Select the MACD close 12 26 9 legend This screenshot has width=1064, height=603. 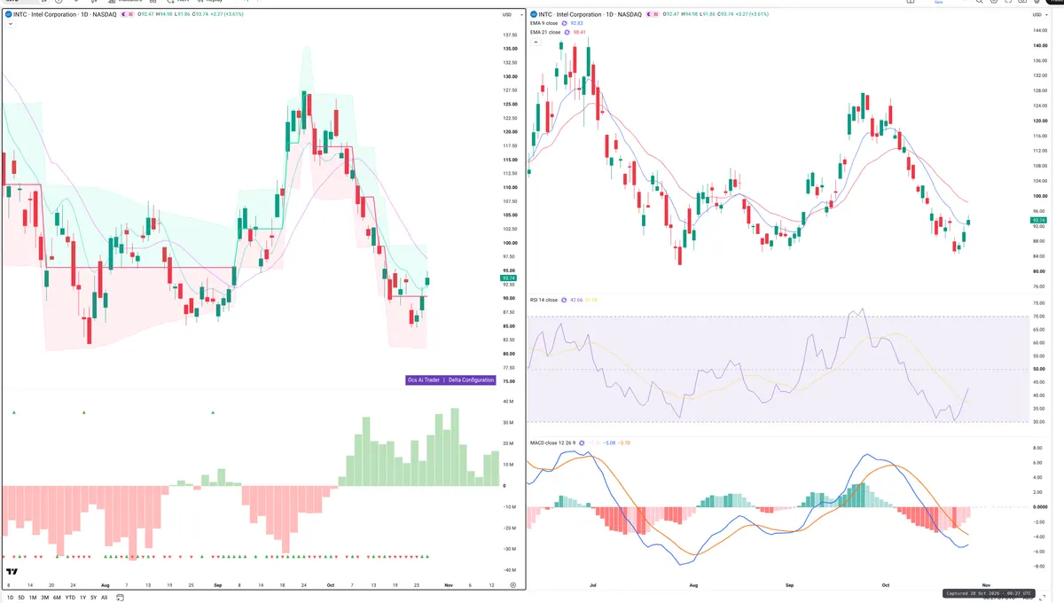click(553, 442)
